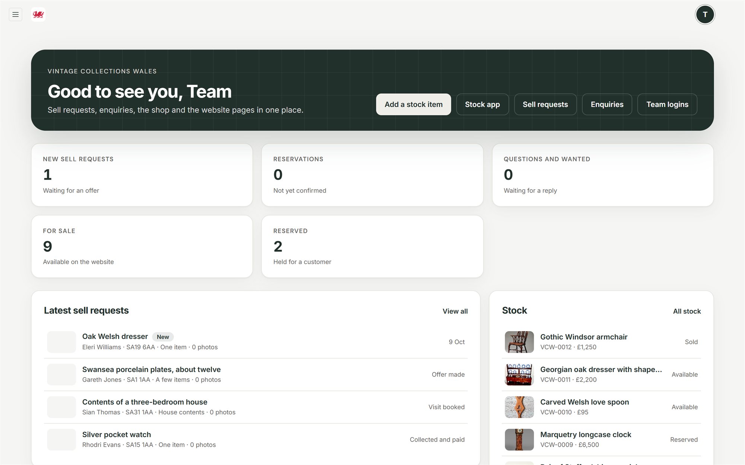Open Contents of a three-bedroom house request

256,407
